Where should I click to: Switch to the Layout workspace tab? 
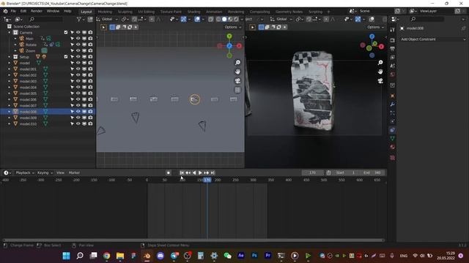click(86, 12)
